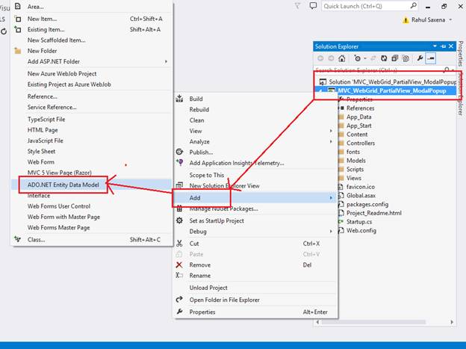This screenshot has height=349, width=466.
Task: Click the Solution Explorer horizontal scrollbar
Action: click(x=373, y=322)
